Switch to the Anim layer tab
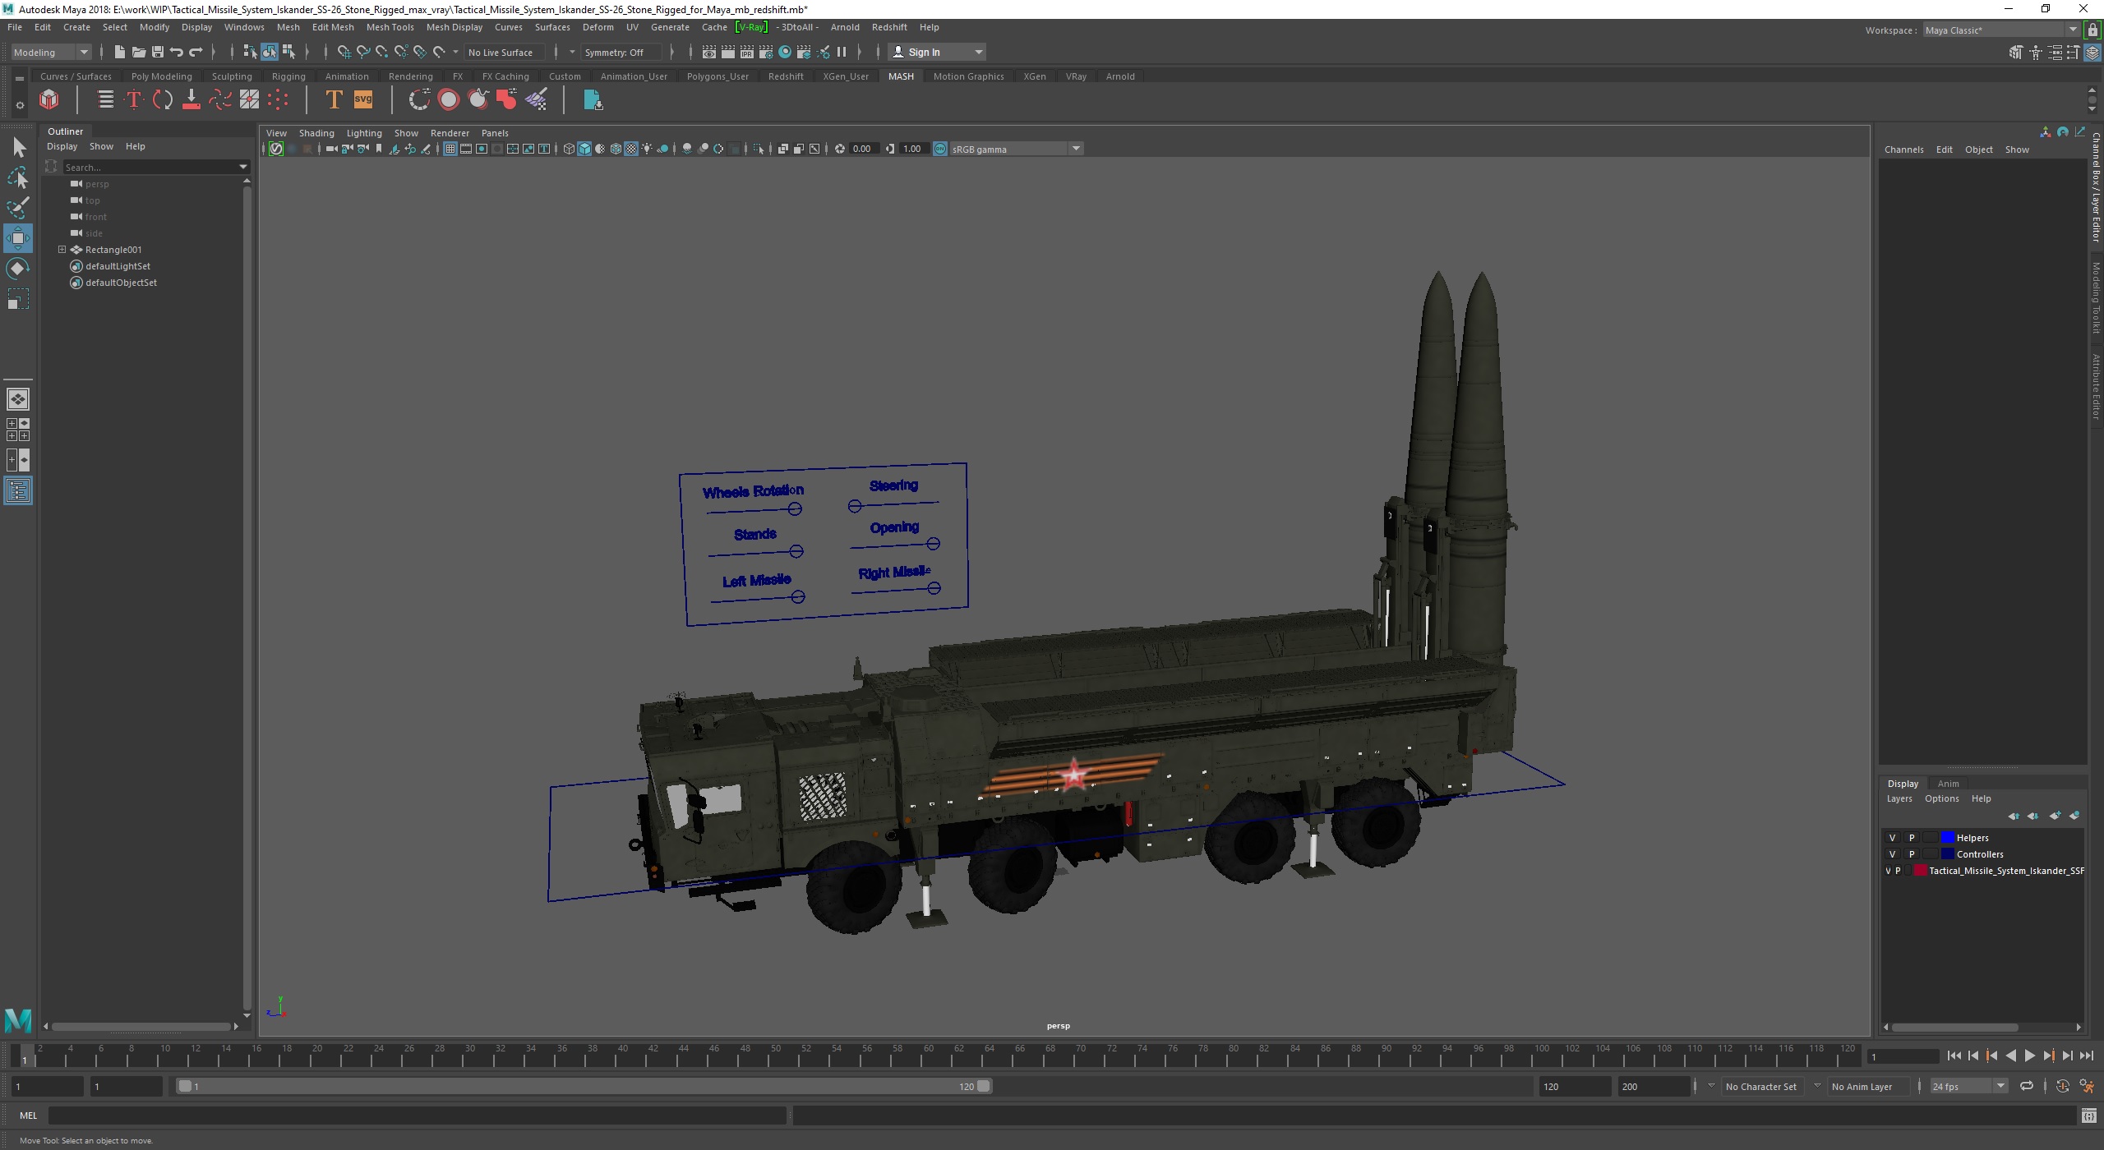Screen dimensions: 2104x1150 tap(1948, 783)
